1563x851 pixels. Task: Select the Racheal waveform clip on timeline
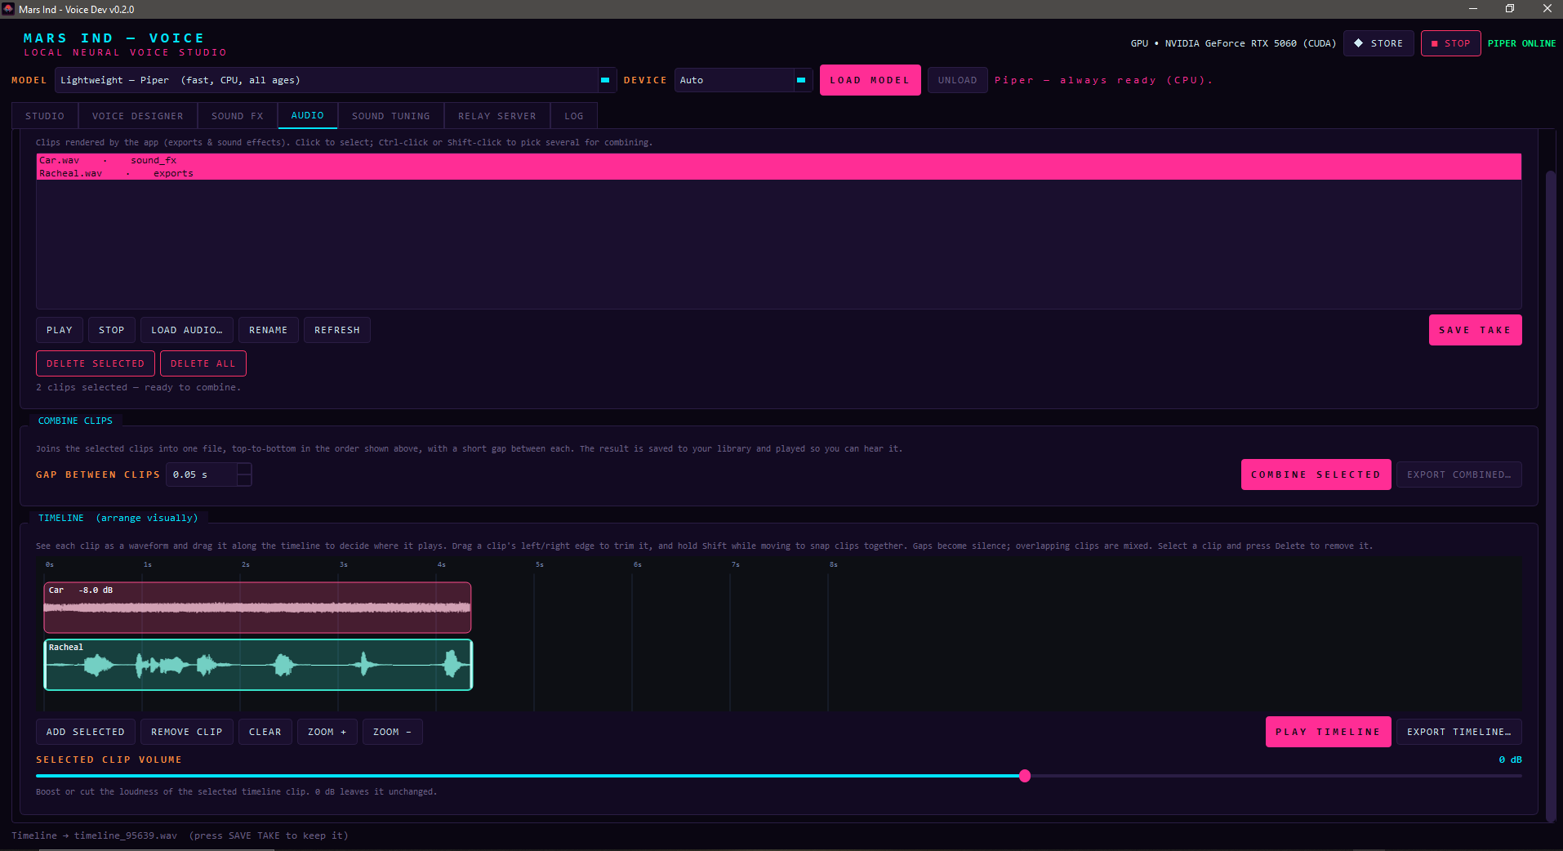click(x=258, y=665)
